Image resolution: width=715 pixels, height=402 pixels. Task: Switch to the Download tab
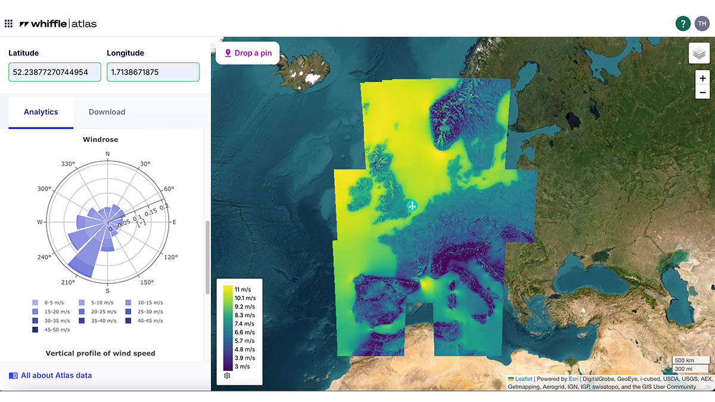pos(107,112)
